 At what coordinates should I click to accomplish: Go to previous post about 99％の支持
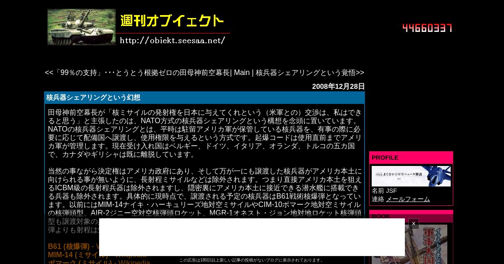(137, 72)
